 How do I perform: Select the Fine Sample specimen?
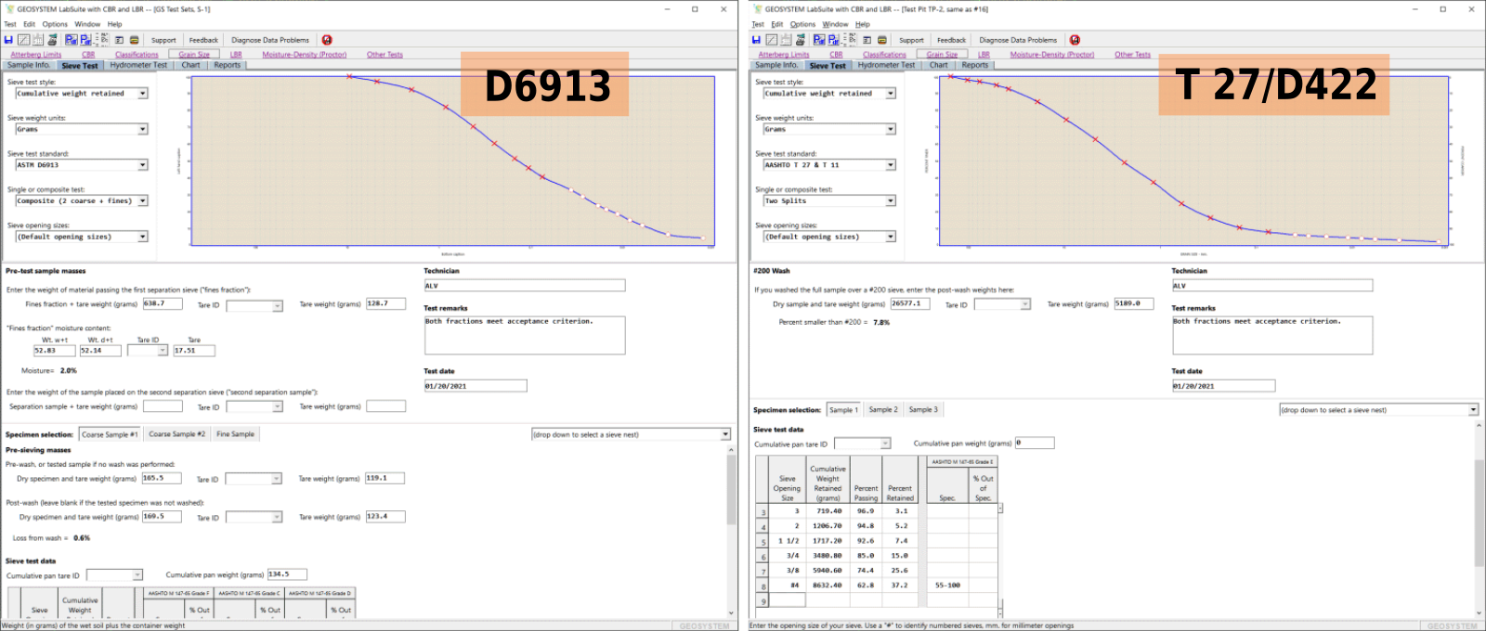point(235,434)
